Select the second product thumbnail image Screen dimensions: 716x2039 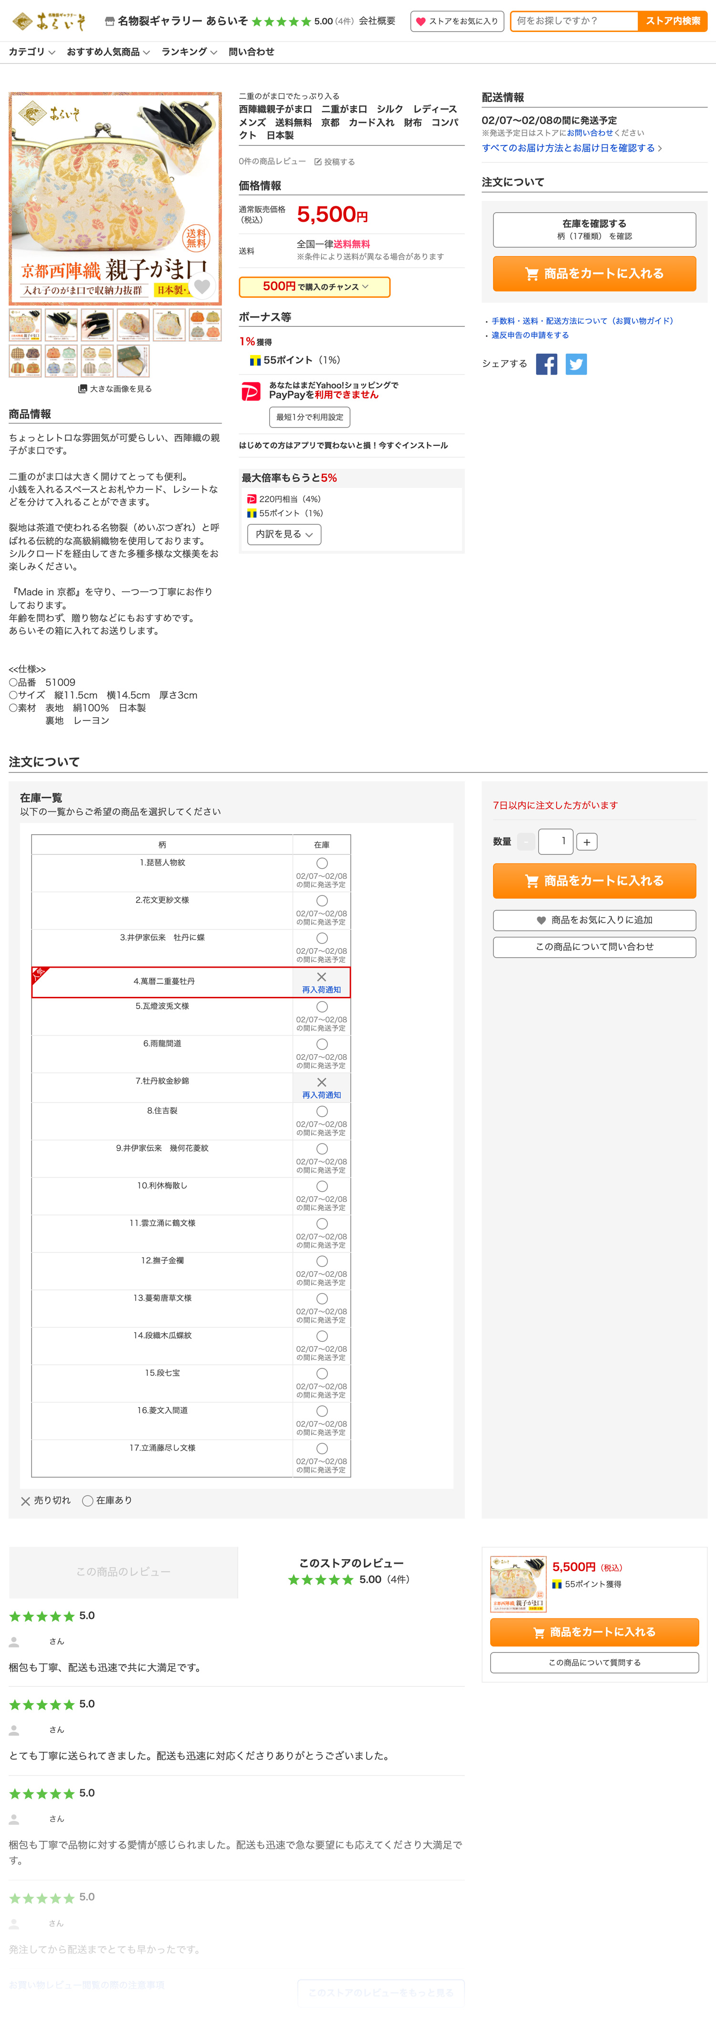tap(62, 324)
